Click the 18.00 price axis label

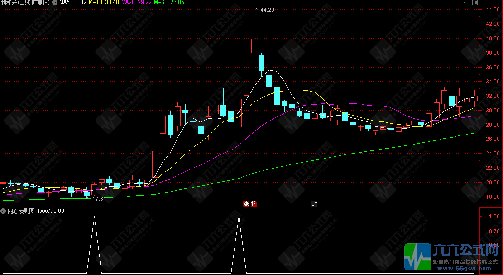(493, 197)
